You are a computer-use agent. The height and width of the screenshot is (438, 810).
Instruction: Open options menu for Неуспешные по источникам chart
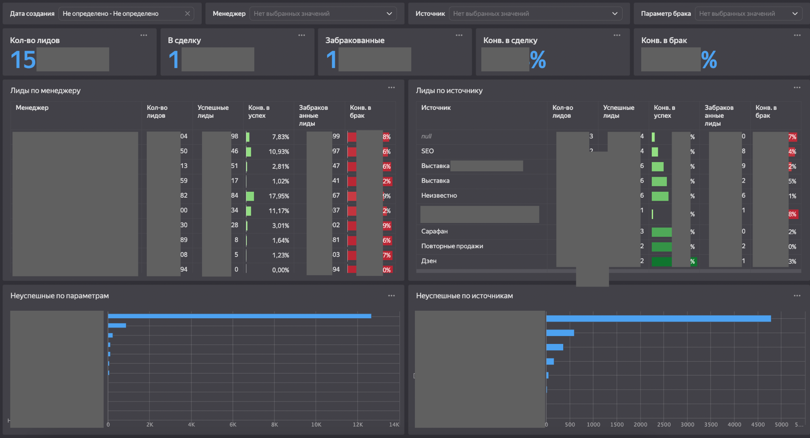[797, 296]
